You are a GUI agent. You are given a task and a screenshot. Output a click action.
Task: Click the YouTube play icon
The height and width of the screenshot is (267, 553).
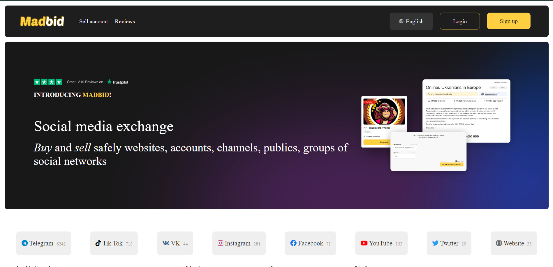[364, 243]
